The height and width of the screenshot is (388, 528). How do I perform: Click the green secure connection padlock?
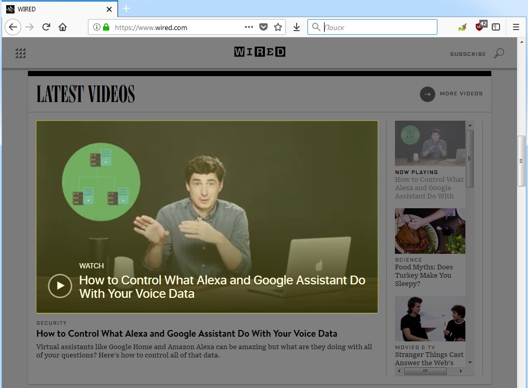[x=106, y=27]
